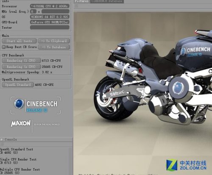Screen dimensions: 212x175
Task: Click the MAXON logo
Action: click(21, 123)
